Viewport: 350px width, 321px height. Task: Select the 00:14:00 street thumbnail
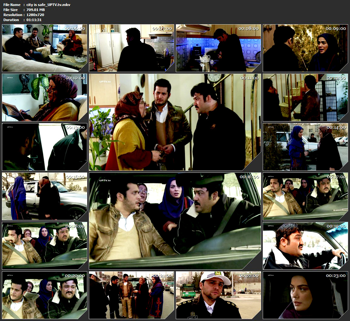305,147
